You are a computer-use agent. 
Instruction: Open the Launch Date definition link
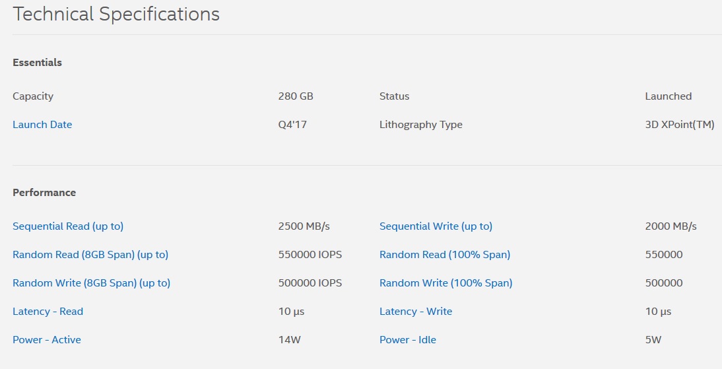42,125
